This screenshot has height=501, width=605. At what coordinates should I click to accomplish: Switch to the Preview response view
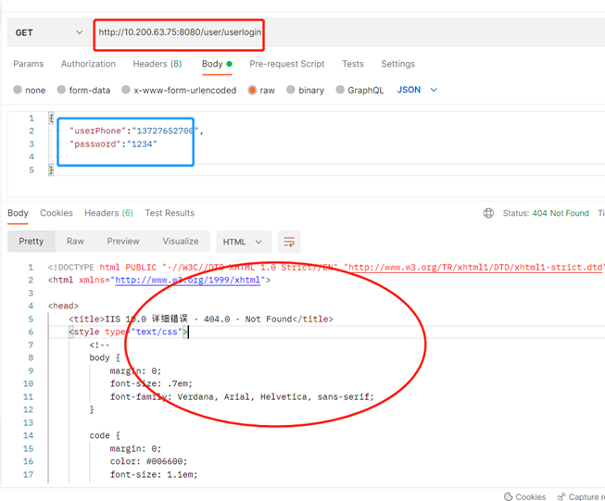point(123,242)
